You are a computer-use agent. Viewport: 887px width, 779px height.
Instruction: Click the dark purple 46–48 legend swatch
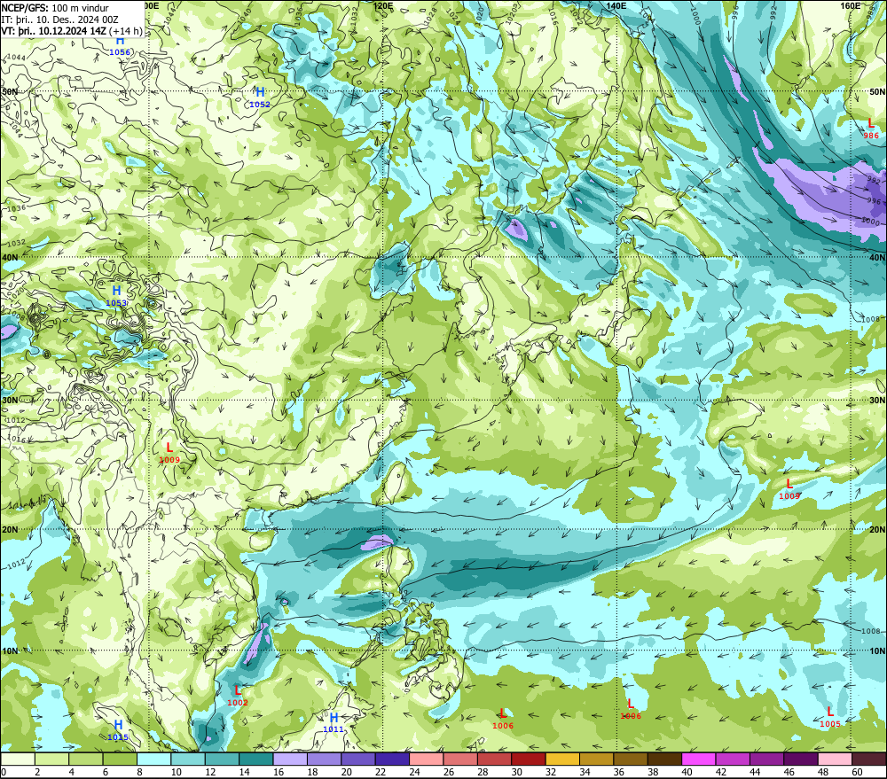point(802,759)
